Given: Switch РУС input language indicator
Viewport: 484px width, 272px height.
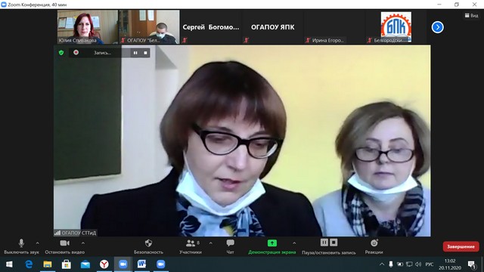Looking at the screenshot, I should pos(430,264).
